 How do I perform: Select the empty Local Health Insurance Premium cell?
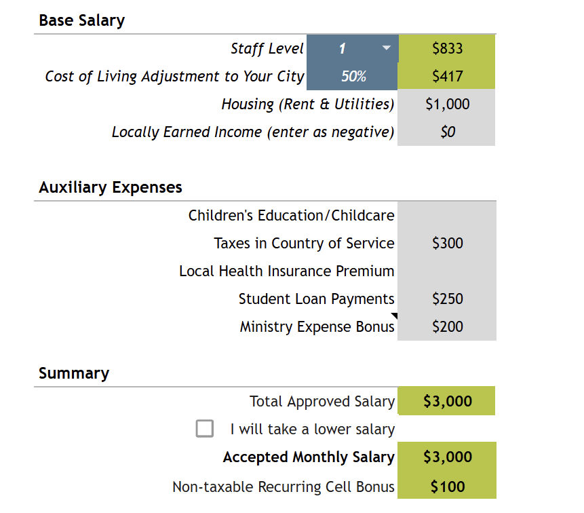447,271
